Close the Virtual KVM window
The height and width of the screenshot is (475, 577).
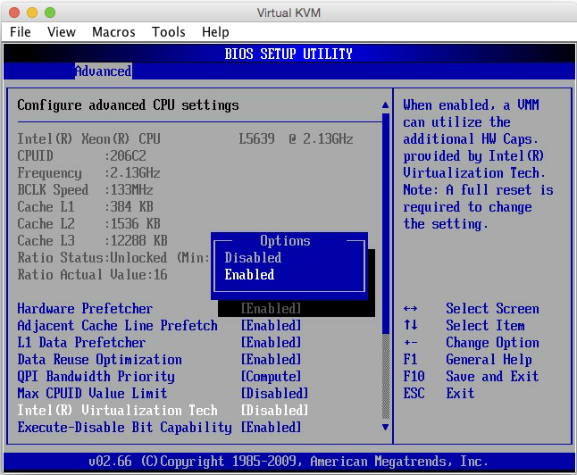pos(14,12)
